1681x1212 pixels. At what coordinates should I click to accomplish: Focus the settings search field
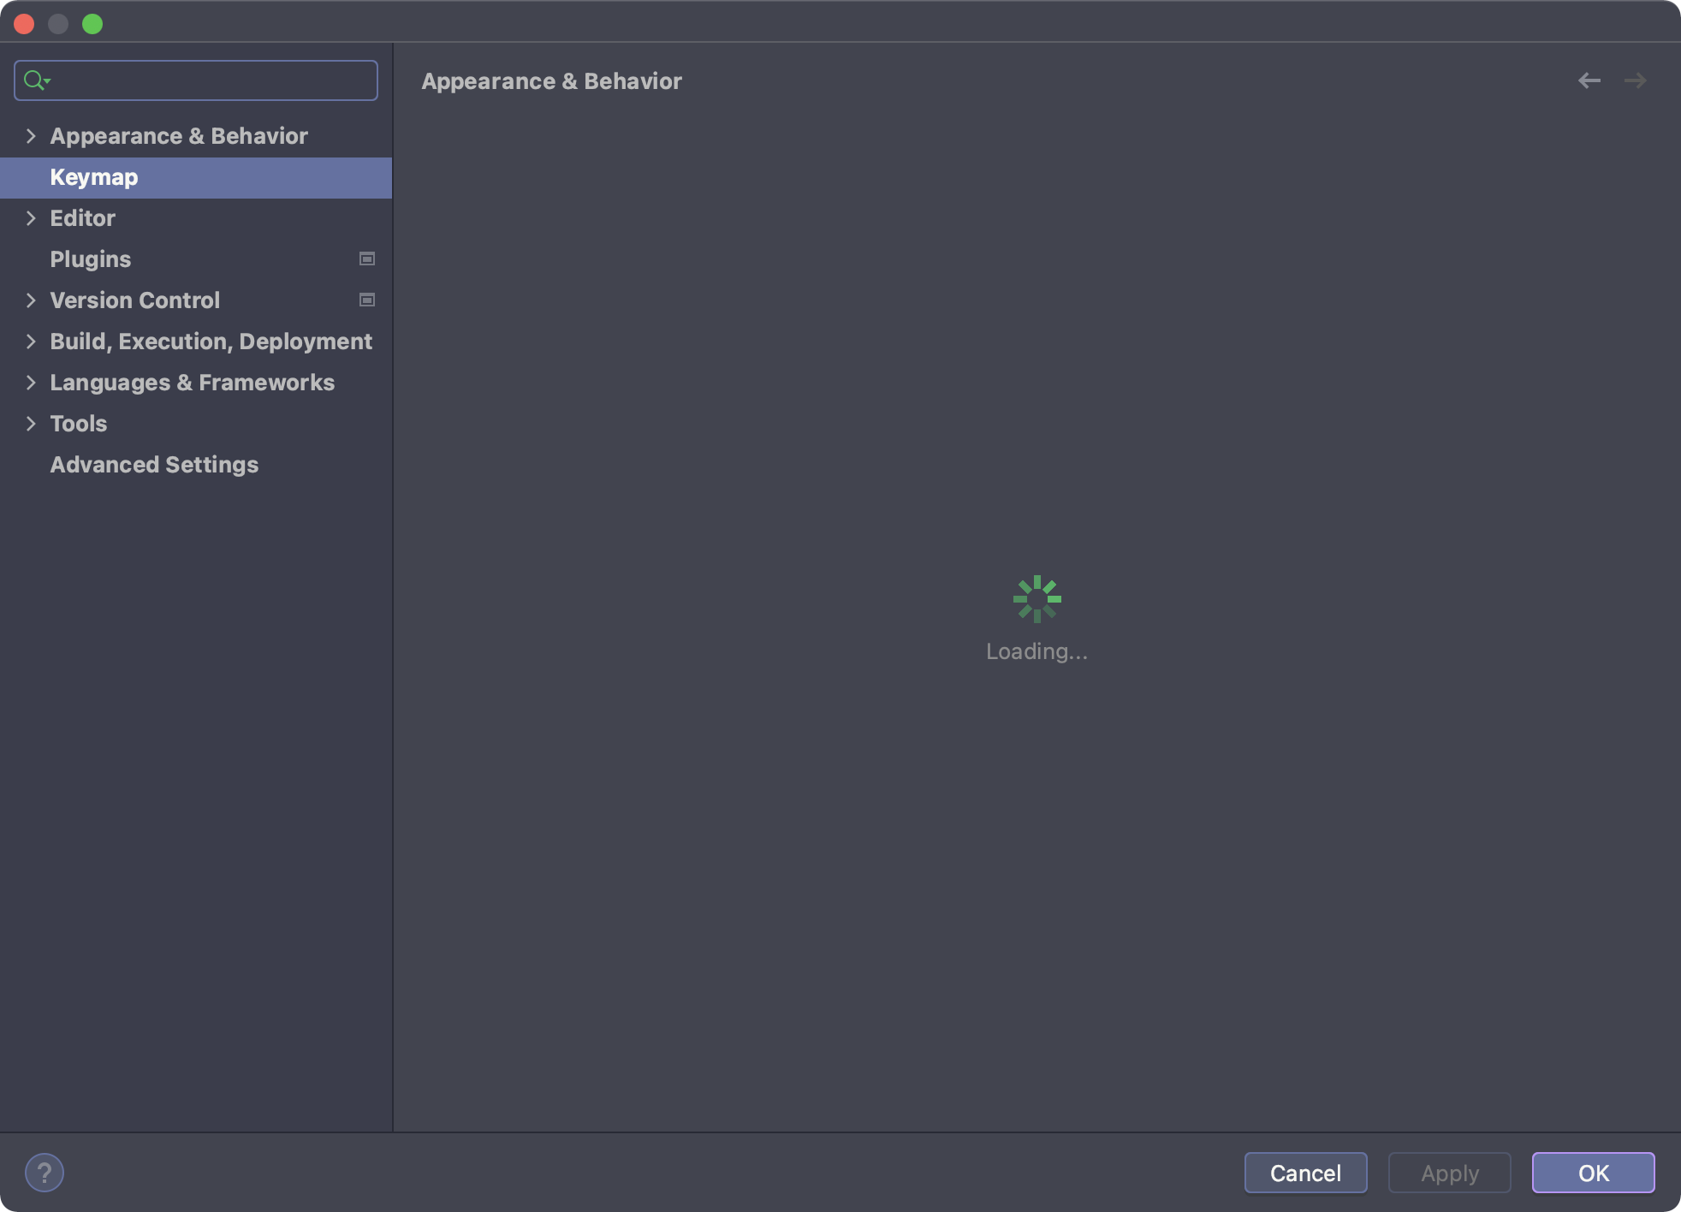pyautogui.click(x=214, y=80)
